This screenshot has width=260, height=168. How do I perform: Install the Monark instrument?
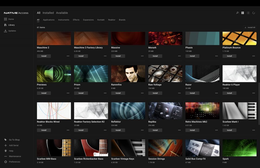(155, 56)
